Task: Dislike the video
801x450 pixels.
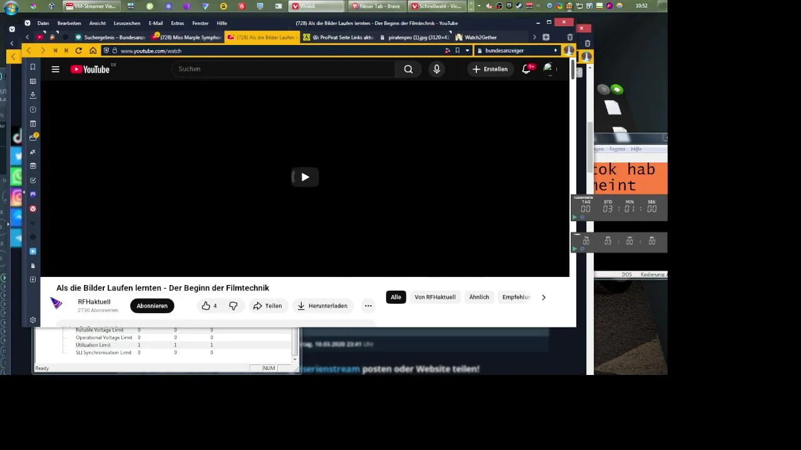Action: point(233,306)
